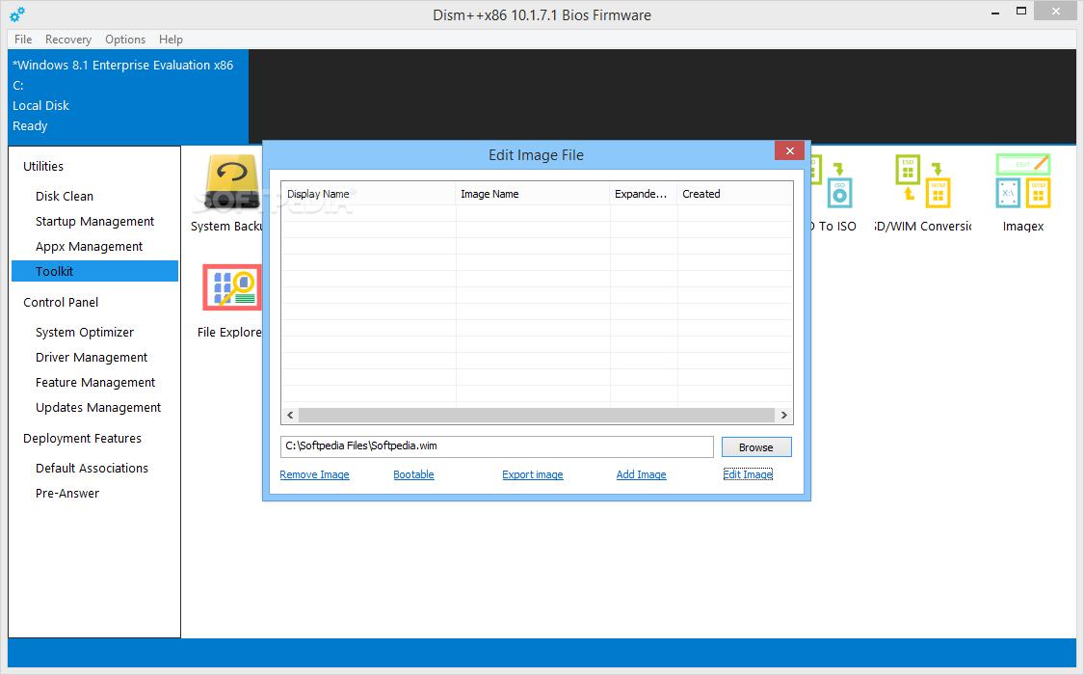
Task: Select Disk Clean in sidebar
Action: pyautogui.click(x=65, y=197)
